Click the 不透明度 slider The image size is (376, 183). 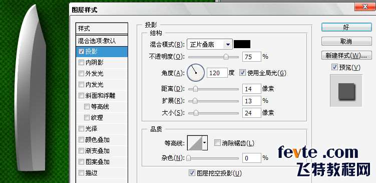213,57
